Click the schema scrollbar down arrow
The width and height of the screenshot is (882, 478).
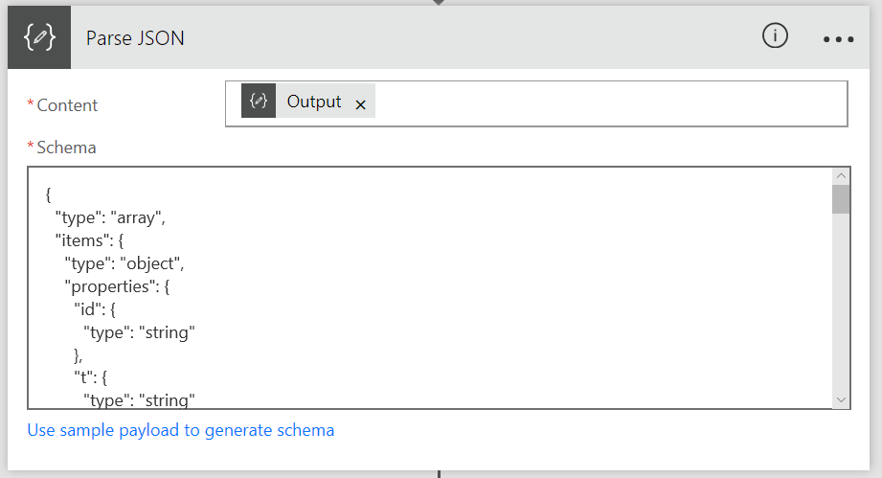pyautogui.click(x=841, y=399)
